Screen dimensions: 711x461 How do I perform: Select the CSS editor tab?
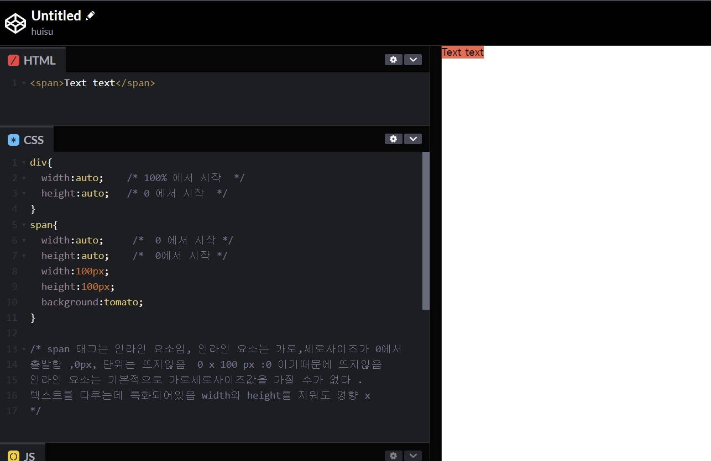coord(27,139)
